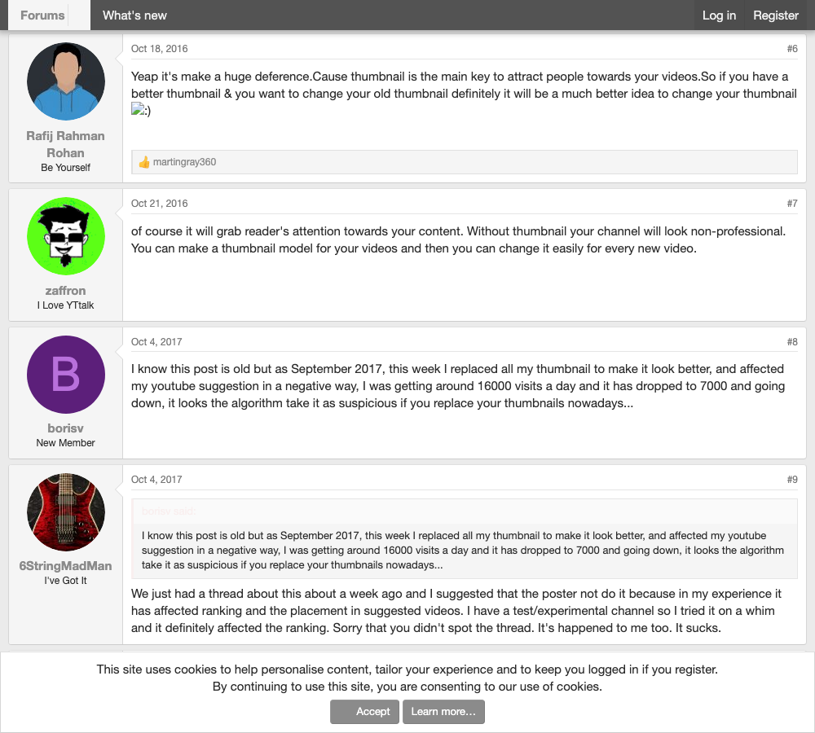Viewport: 815px width, 733px height.
Task: Visit zaffron's username link
Action: 65,291
